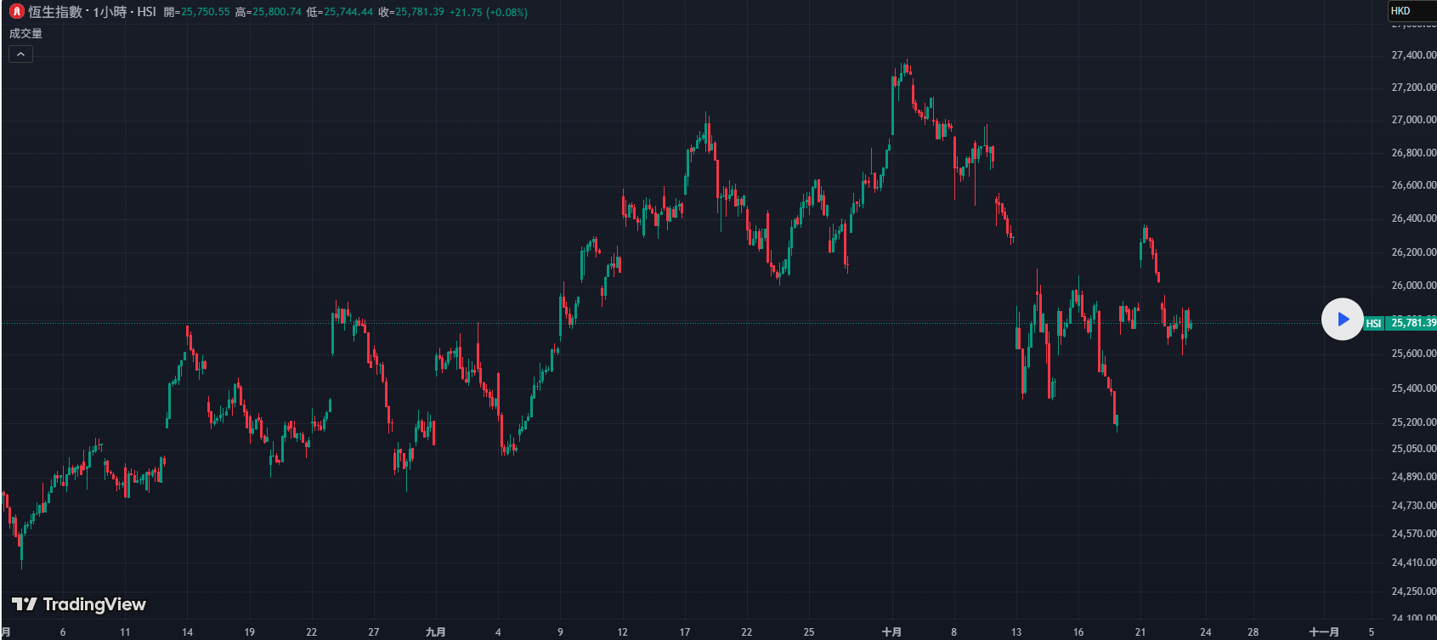Screen dimensions: 1437x640
Task: Click the current price label 25,781.39
Action: 1412,323
